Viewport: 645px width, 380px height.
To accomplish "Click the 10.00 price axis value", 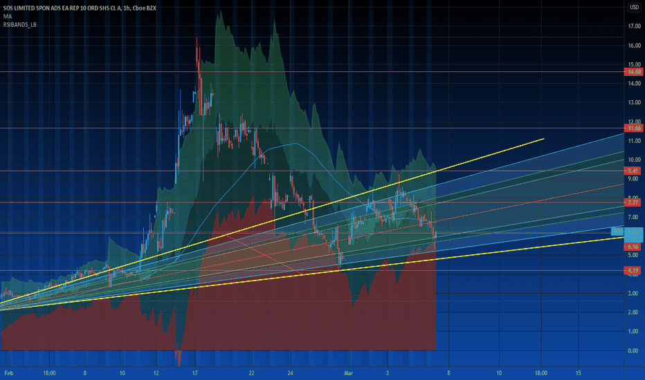I will pos(634,160).
